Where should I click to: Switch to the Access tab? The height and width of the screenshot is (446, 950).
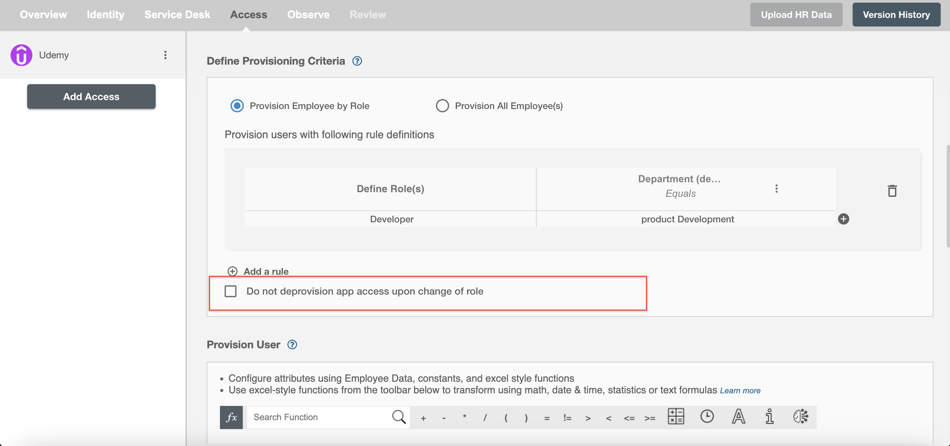coord(248,14)
